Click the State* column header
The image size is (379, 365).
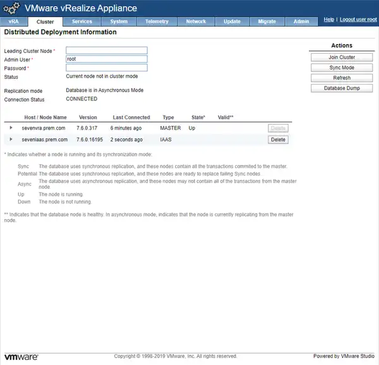pyautogui.click(x=198, y=117)
